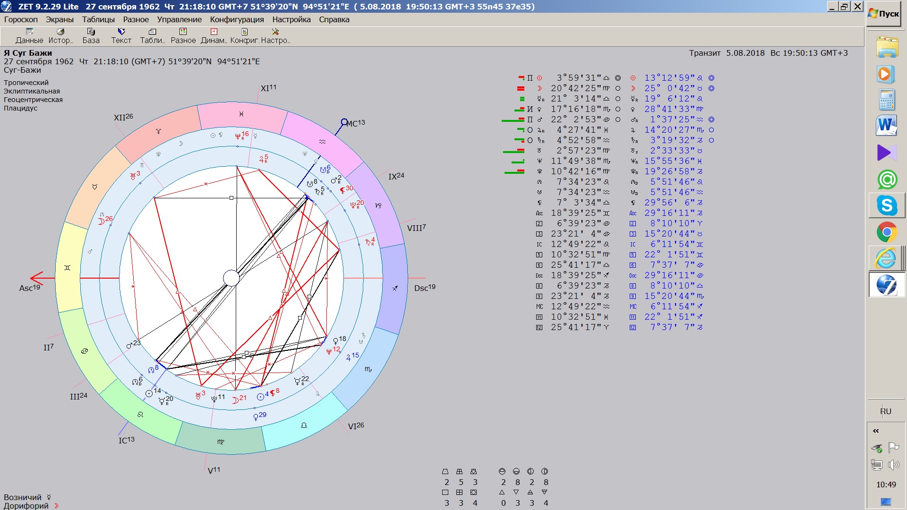
Task: Open the Управление menu
Action: (179, 19)
